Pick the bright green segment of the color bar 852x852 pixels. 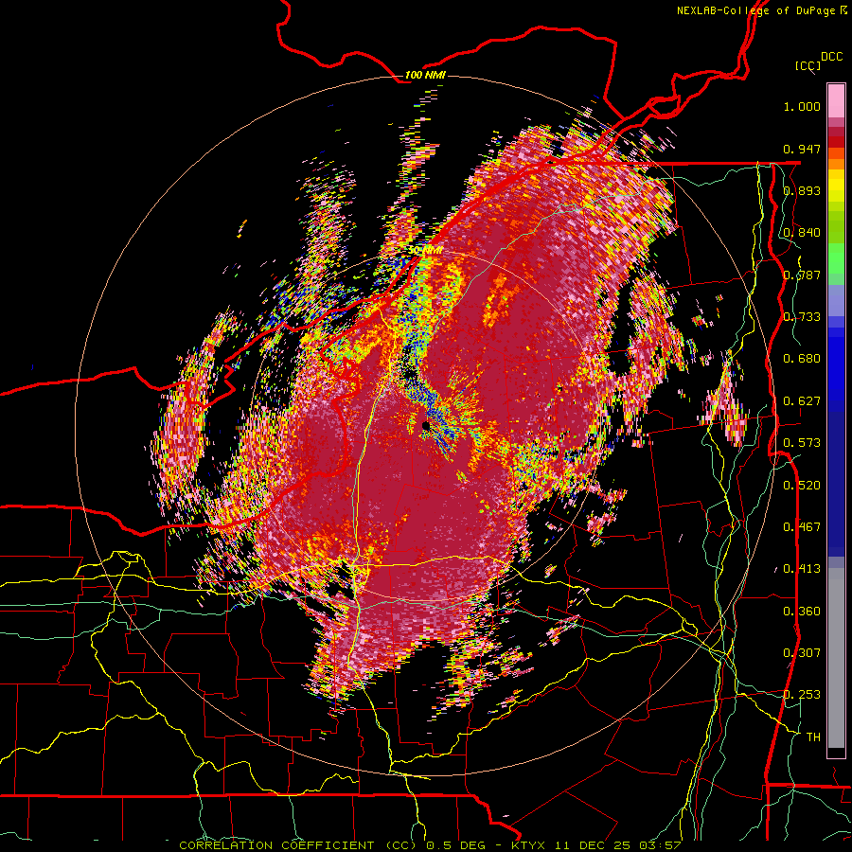(836, 258)
